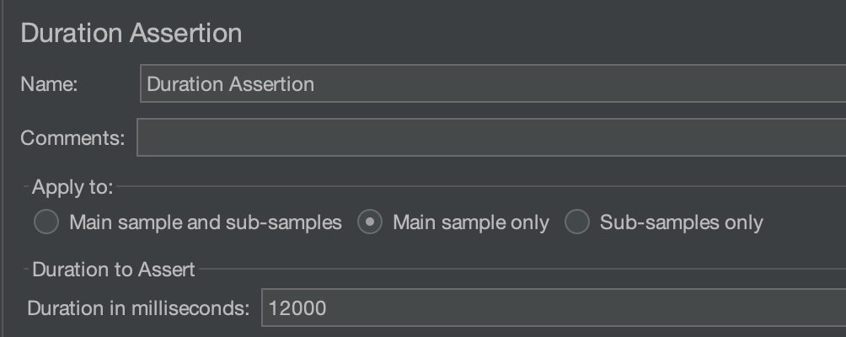Click the "Duration Assertion" panel heading

pyautogui.click(x=131, y=33)
